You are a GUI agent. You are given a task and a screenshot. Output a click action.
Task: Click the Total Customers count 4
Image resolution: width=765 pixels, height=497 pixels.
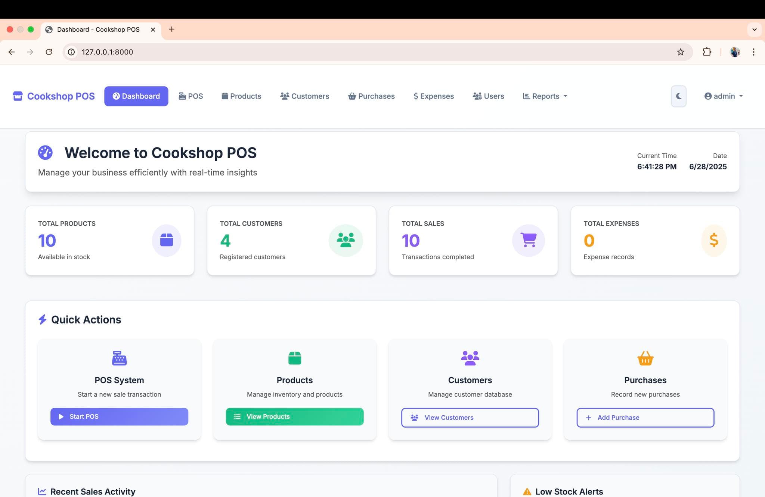point(225,241)
